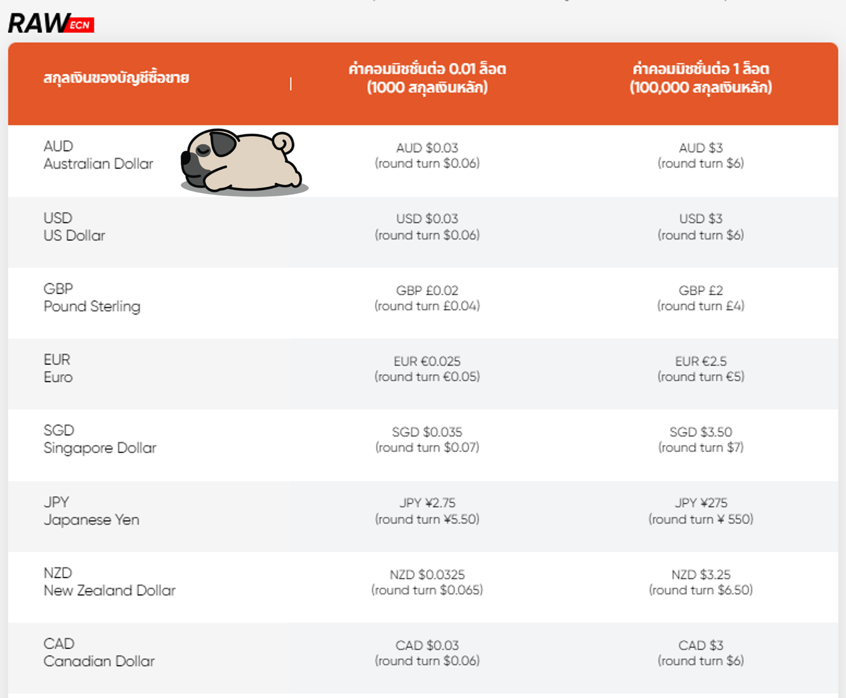The width and height of the screenshot is (846, 698).
Task: Select the GBP Pound Sterling row label
Action: tap(92, 297)
